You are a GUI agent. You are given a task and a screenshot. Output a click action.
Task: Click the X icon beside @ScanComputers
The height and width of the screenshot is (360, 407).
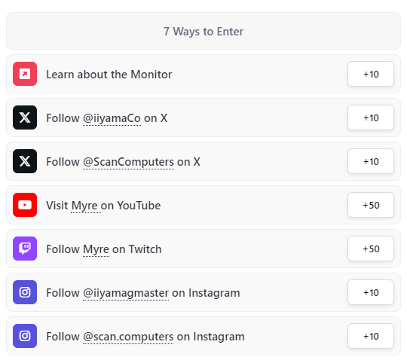(25, 161)
